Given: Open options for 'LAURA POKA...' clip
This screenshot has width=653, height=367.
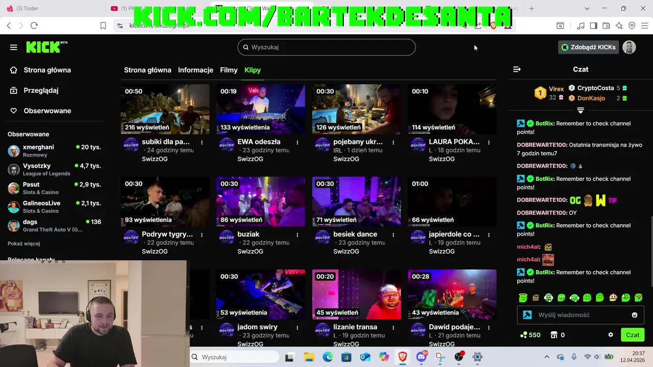Looking at the screenshot, I should [489, 143].
